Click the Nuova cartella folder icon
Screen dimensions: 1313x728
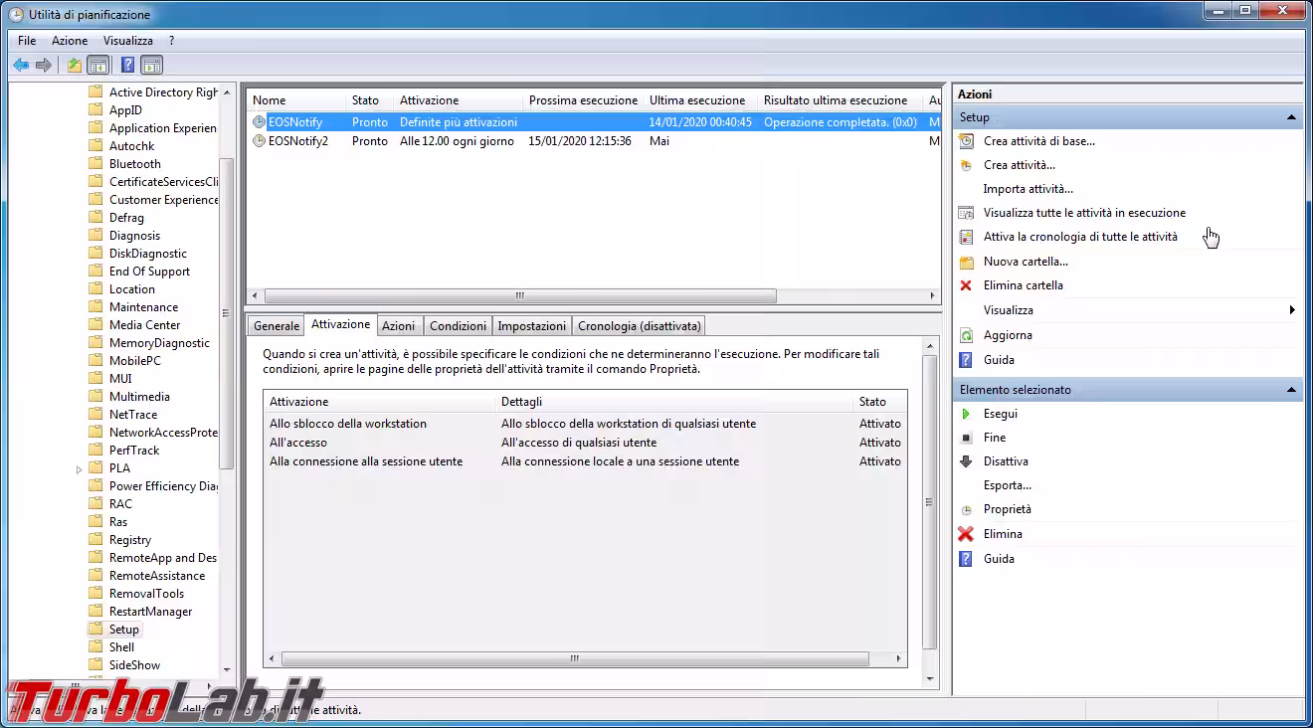965,262
